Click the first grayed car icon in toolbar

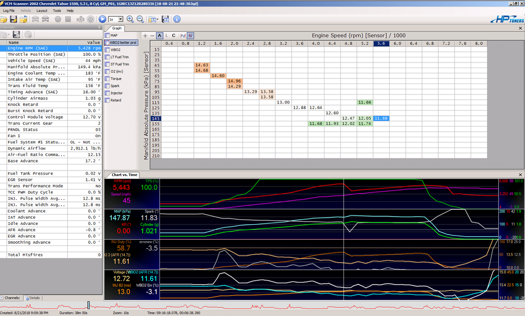point(35,19)
